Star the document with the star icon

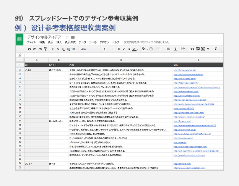[67, 37]
